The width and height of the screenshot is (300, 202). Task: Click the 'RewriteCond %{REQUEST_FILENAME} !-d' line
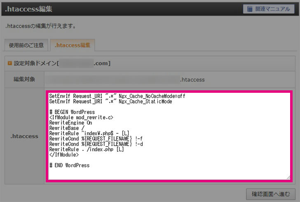pos(96,144)
